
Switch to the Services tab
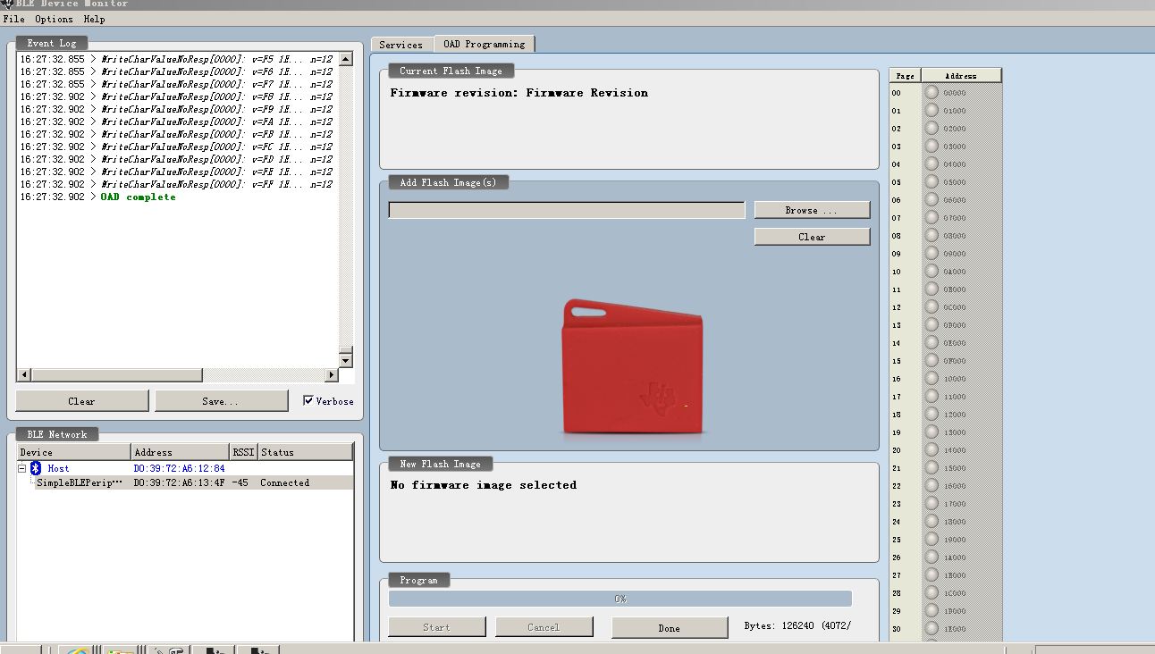point(400,45)
